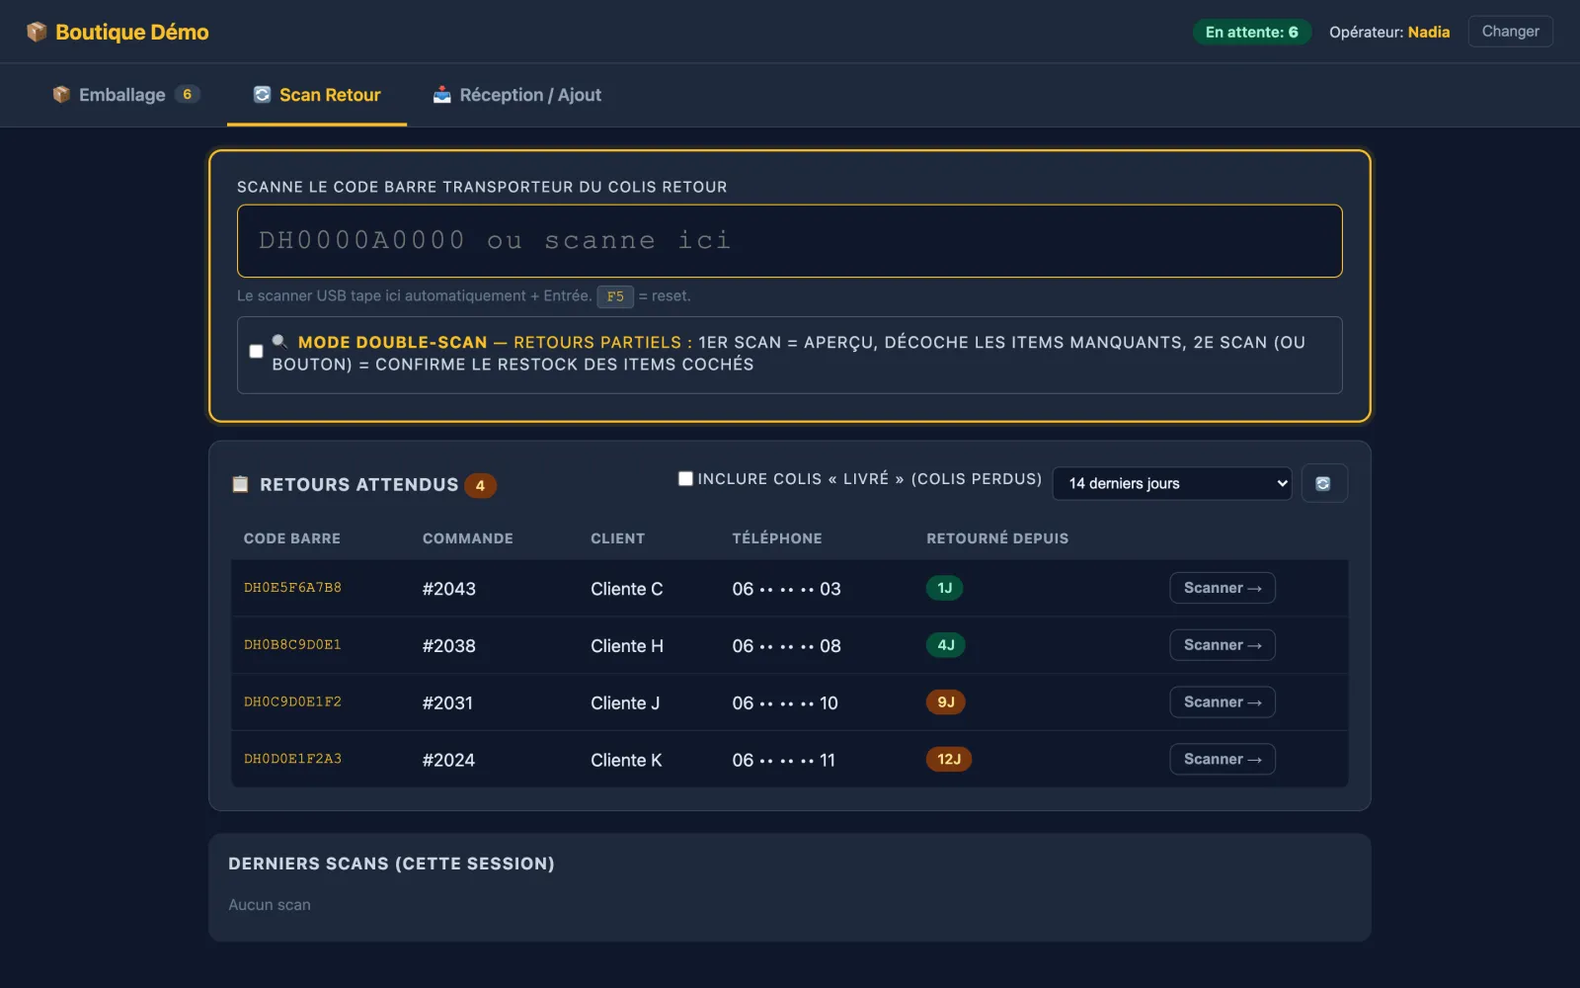The height and width of the screenshot is (988, 1580).
Task: Click the box icon on Emballage tab
Action: pyautogui.click(x=61, y=94)
